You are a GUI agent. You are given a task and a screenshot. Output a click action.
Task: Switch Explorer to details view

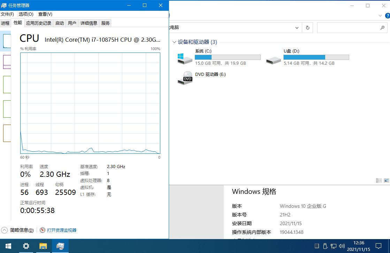click(x=378, y=180)
